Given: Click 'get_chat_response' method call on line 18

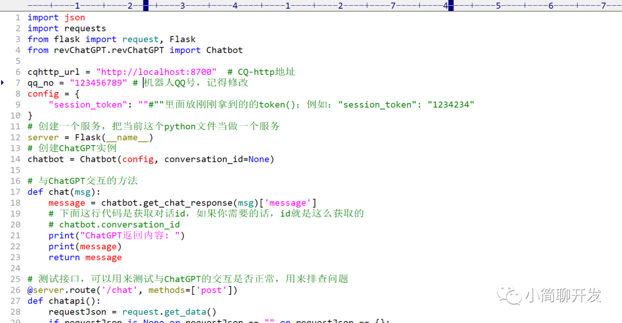Looking at the screenshot, I should 188,203.
